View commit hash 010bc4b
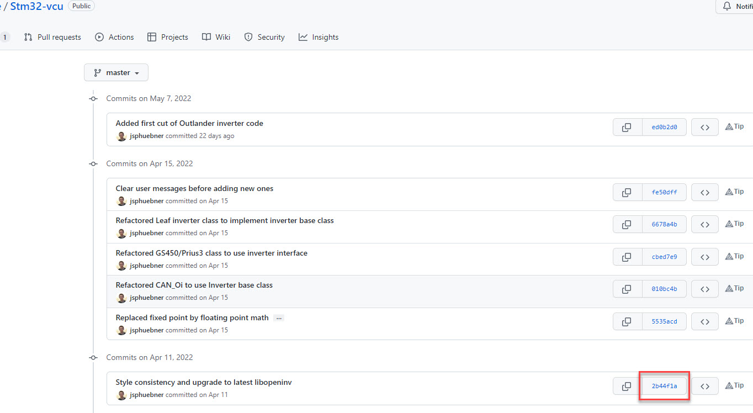The height and width of the screenshot is (413, 753). (664, 289)
